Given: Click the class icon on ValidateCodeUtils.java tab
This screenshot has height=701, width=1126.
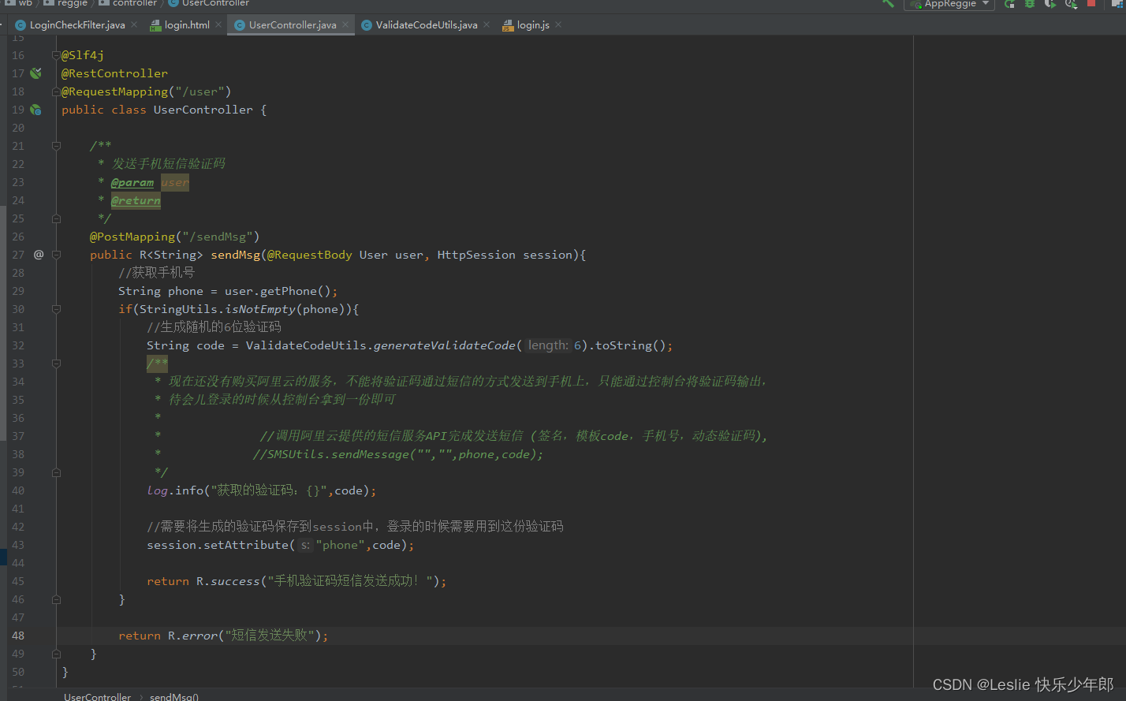Looking at the screenshot, I should click(x=367, y=25).
